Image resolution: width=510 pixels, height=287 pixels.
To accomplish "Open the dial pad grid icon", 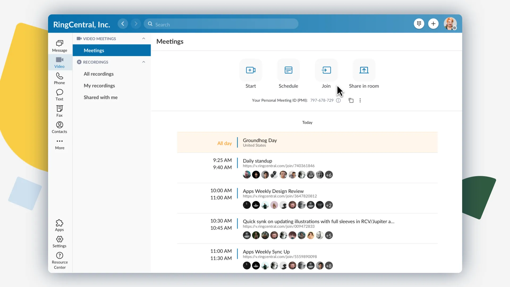I will [419, 24].
